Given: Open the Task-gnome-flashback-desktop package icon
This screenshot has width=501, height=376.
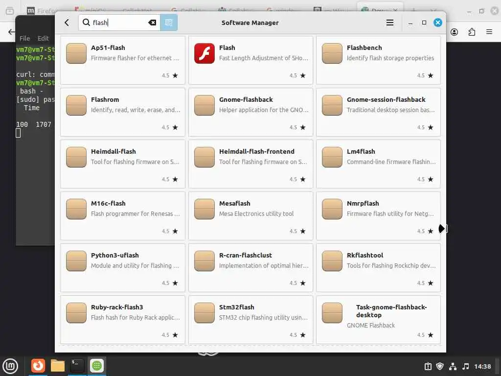Looking at the screenshot, I should (332, 313).
